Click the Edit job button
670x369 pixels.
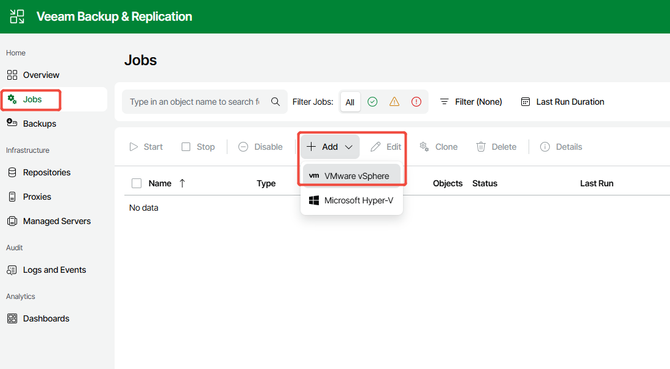pyautogui.click(x=386, y=147)
